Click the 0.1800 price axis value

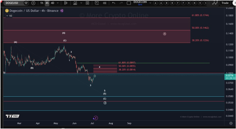coord(229,16)
